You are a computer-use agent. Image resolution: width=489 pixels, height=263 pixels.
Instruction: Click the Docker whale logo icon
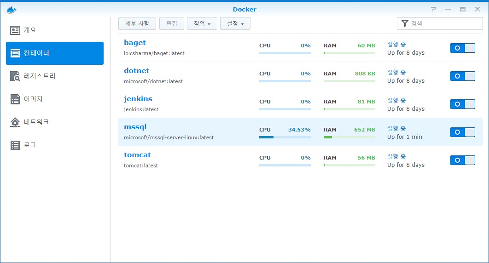pyautogui.click(x=11, y=10)
